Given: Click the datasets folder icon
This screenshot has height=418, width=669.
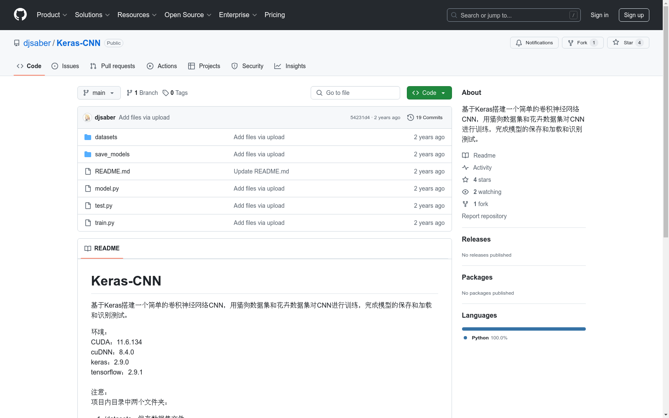Looking at the screenshot, I should (x=88, y=137).
